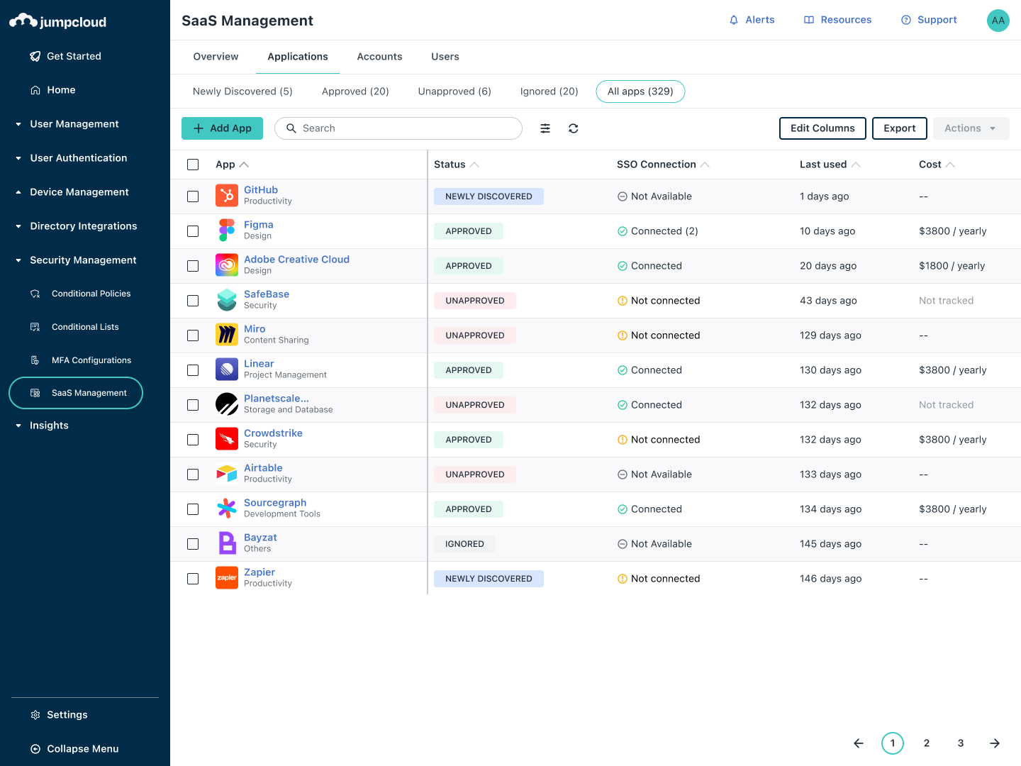This screenshot has width=1021, height=766.
Task: Click the Crowdstrike app icon
Action: pos(227,439)
